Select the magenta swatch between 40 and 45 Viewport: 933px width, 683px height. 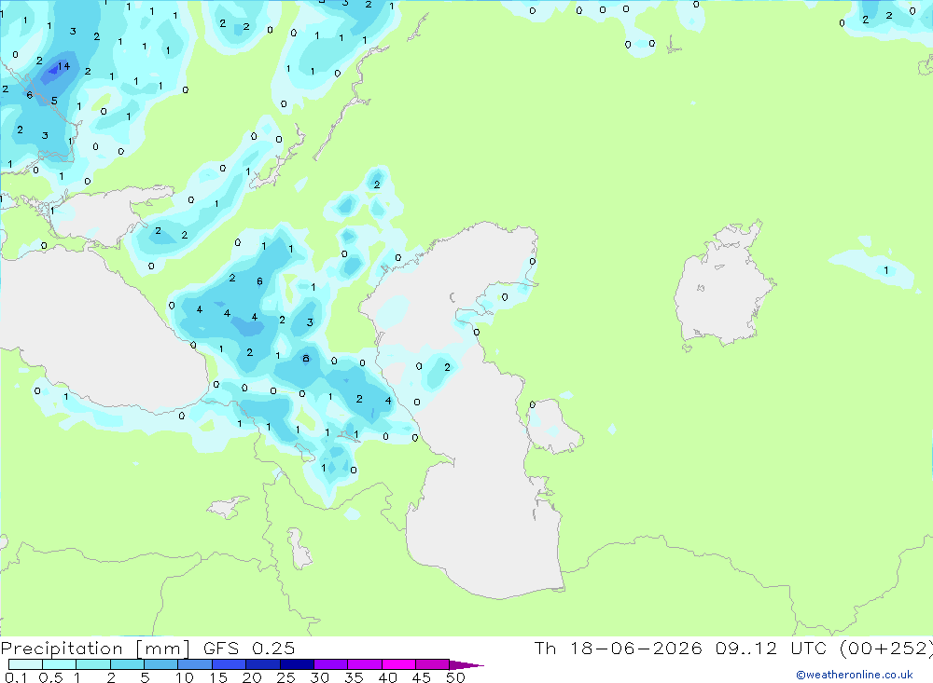[x=398, y=664]
